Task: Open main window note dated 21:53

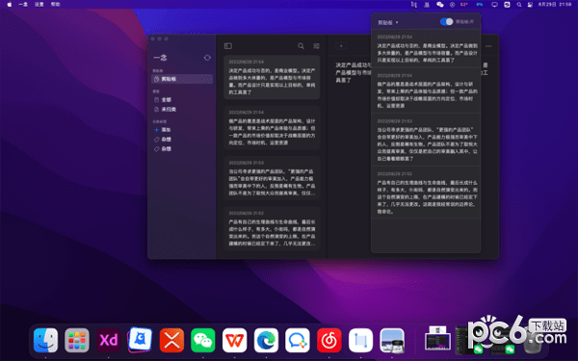Action: point(272,178)
